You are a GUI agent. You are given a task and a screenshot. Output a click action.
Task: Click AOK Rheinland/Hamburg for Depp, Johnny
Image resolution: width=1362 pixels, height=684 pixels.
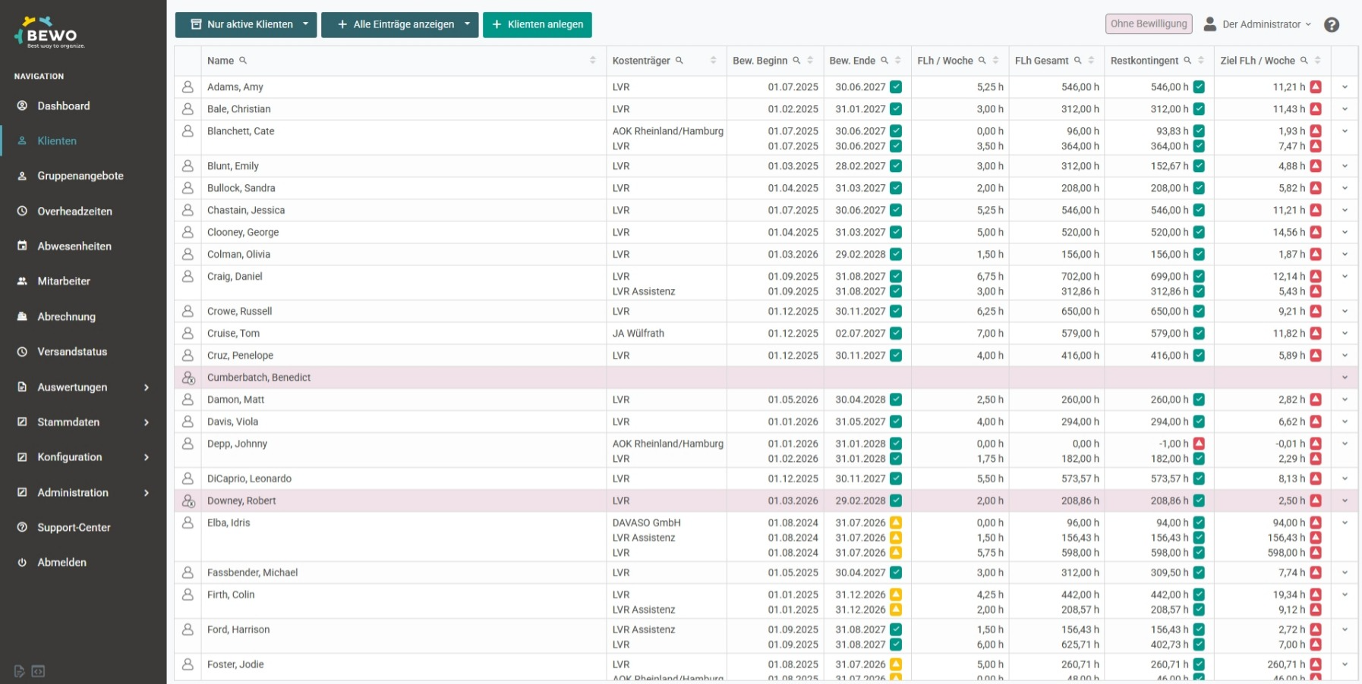668,444
